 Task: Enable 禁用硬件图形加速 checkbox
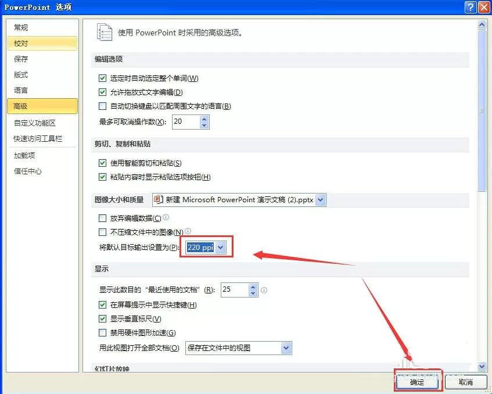click(102, 332)
